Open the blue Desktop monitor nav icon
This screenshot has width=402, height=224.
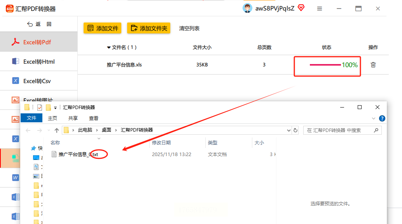[36, 158]
